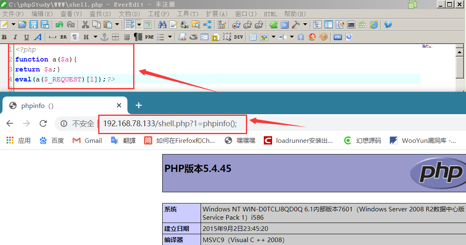Toggle word wrap lines-with-checkmarks button

129,24
